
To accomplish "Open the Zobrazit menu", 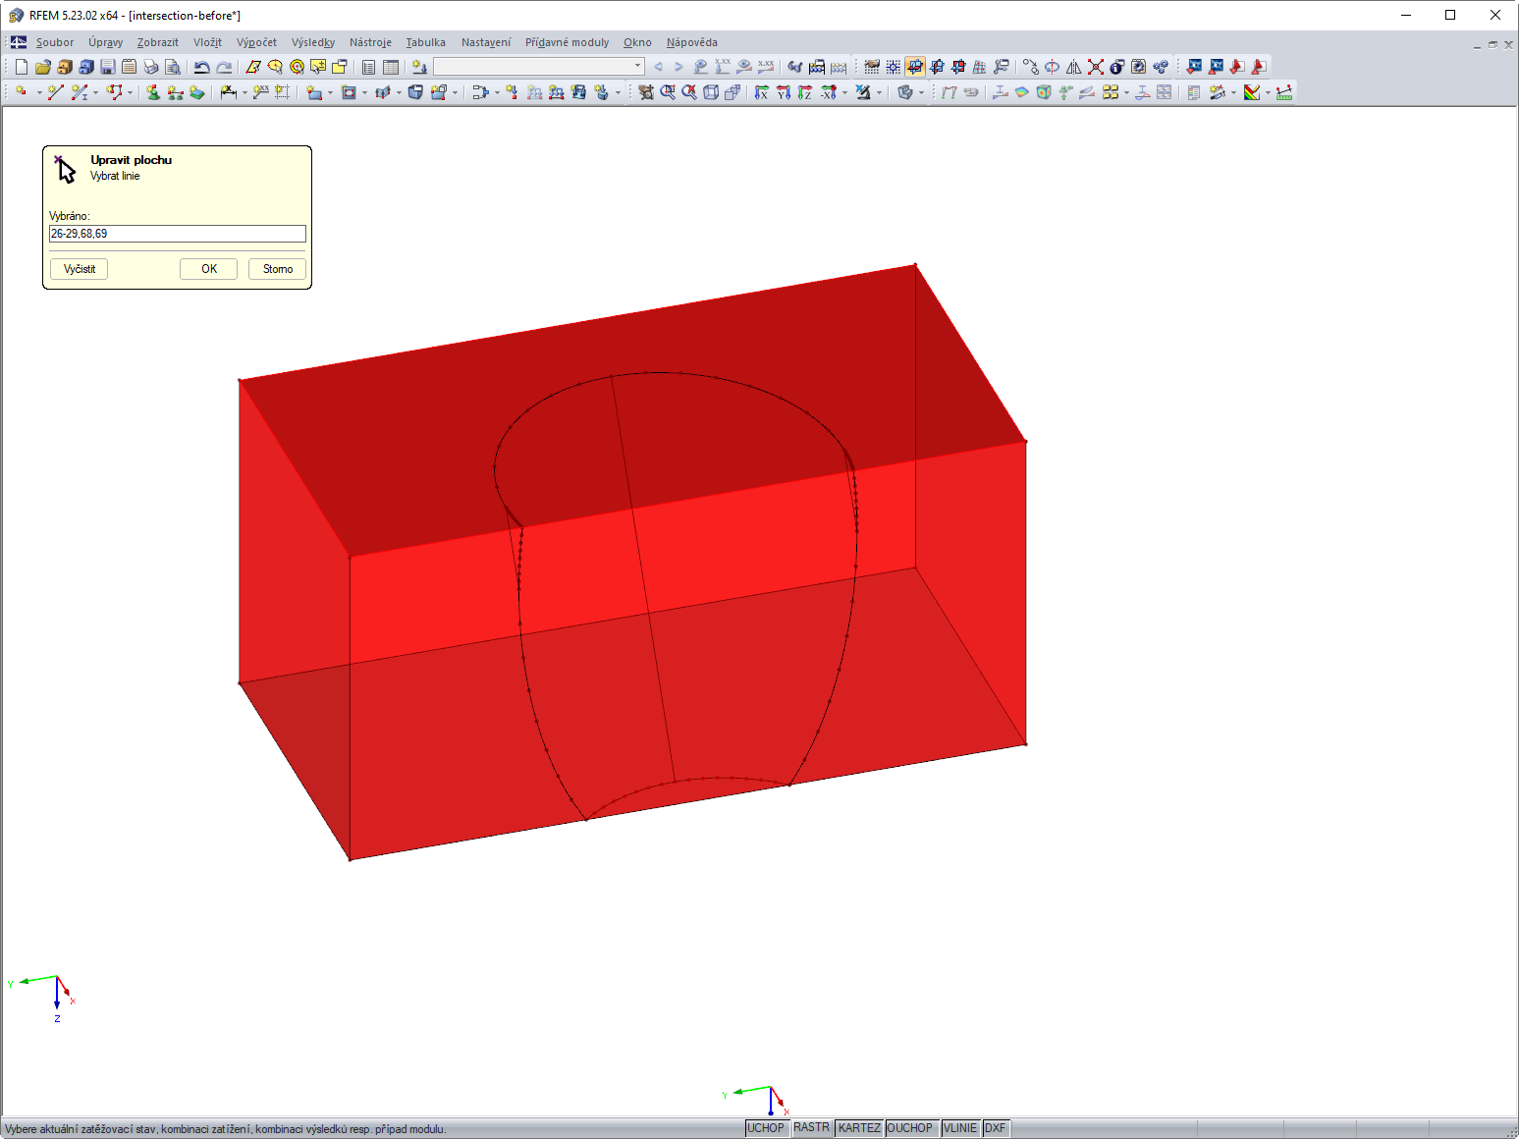I will click(158, 42).
